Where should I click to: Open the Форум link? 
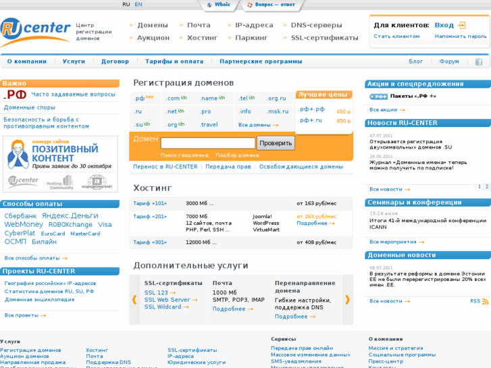[x=449, y=61]
